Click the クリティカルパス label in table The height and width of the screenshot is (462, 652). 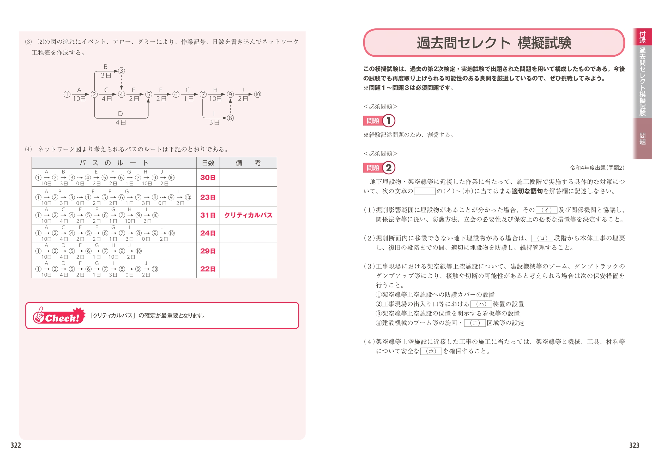coord(248,215)
